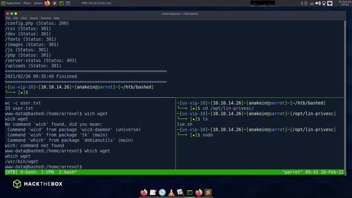Click the '33 user.txt' output line
352x198 pixels.
click(x=19, y=108)
